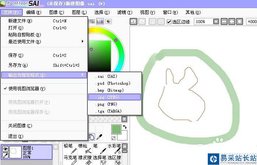Screen dimensions: 257x165
Task: Open the 图层 menu
Action: (80, 12)
